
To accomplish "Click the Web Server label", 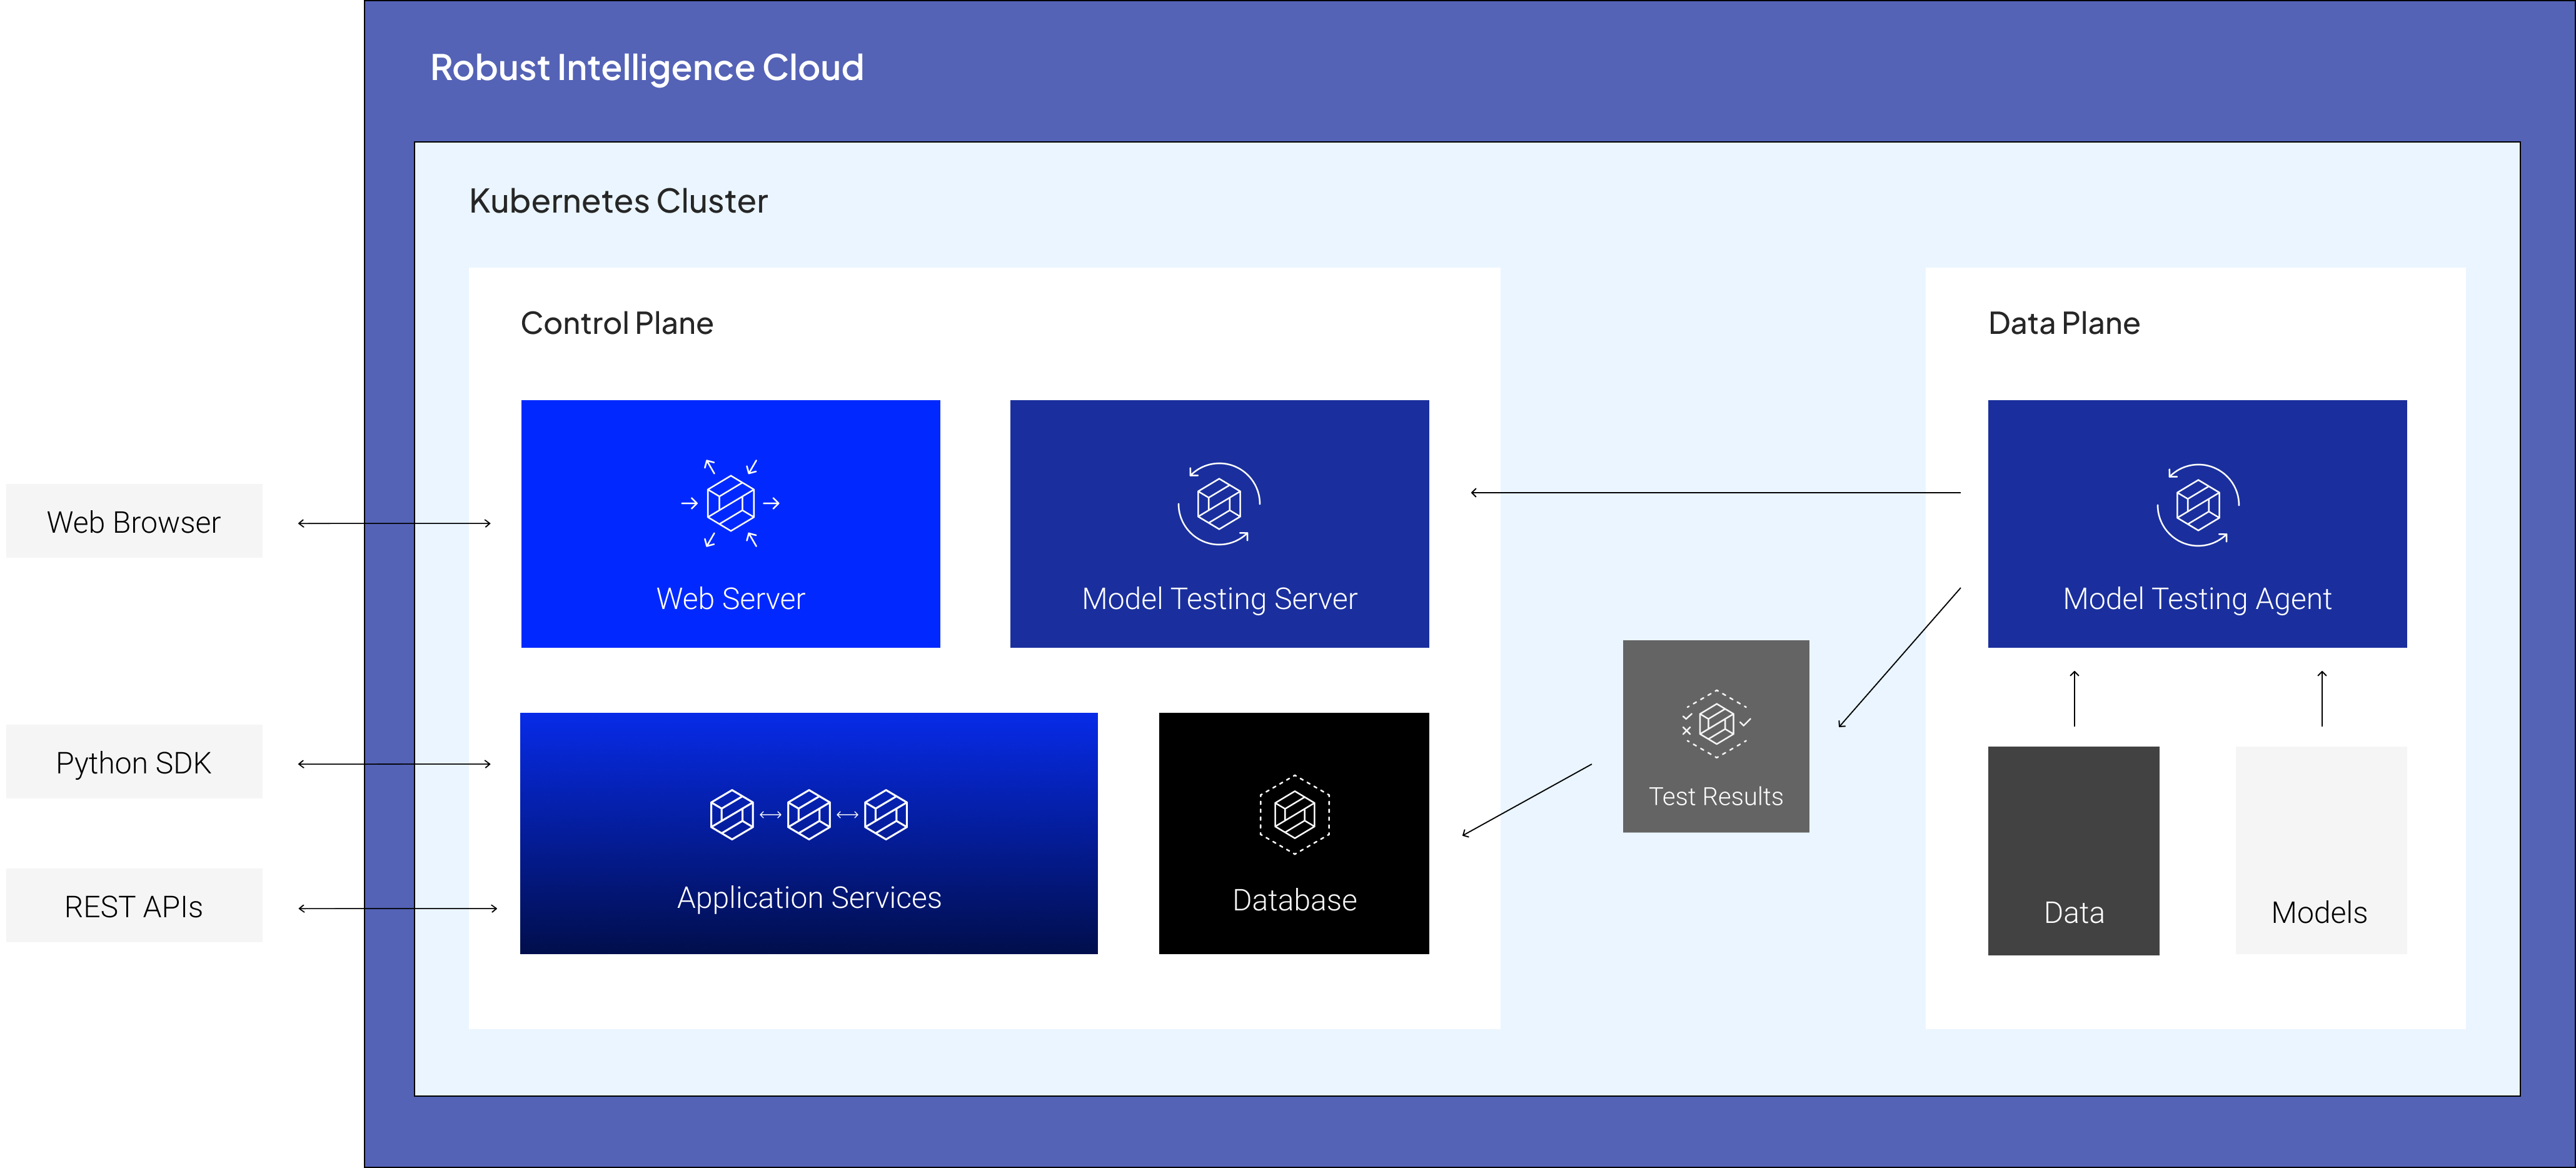I will [730, 598].
